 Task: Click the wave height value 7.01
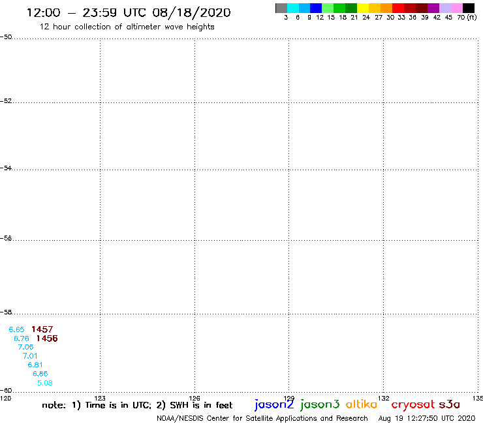[x=30, y=356]
